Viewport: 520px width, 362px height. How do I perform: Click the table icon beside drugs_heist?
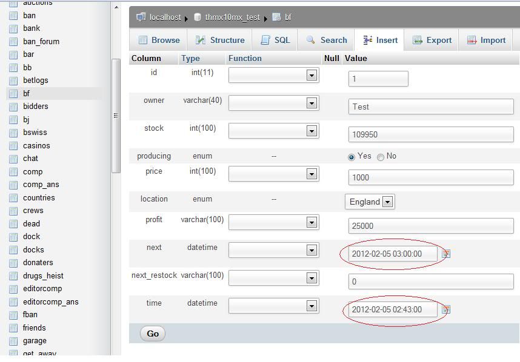[13, 275]
